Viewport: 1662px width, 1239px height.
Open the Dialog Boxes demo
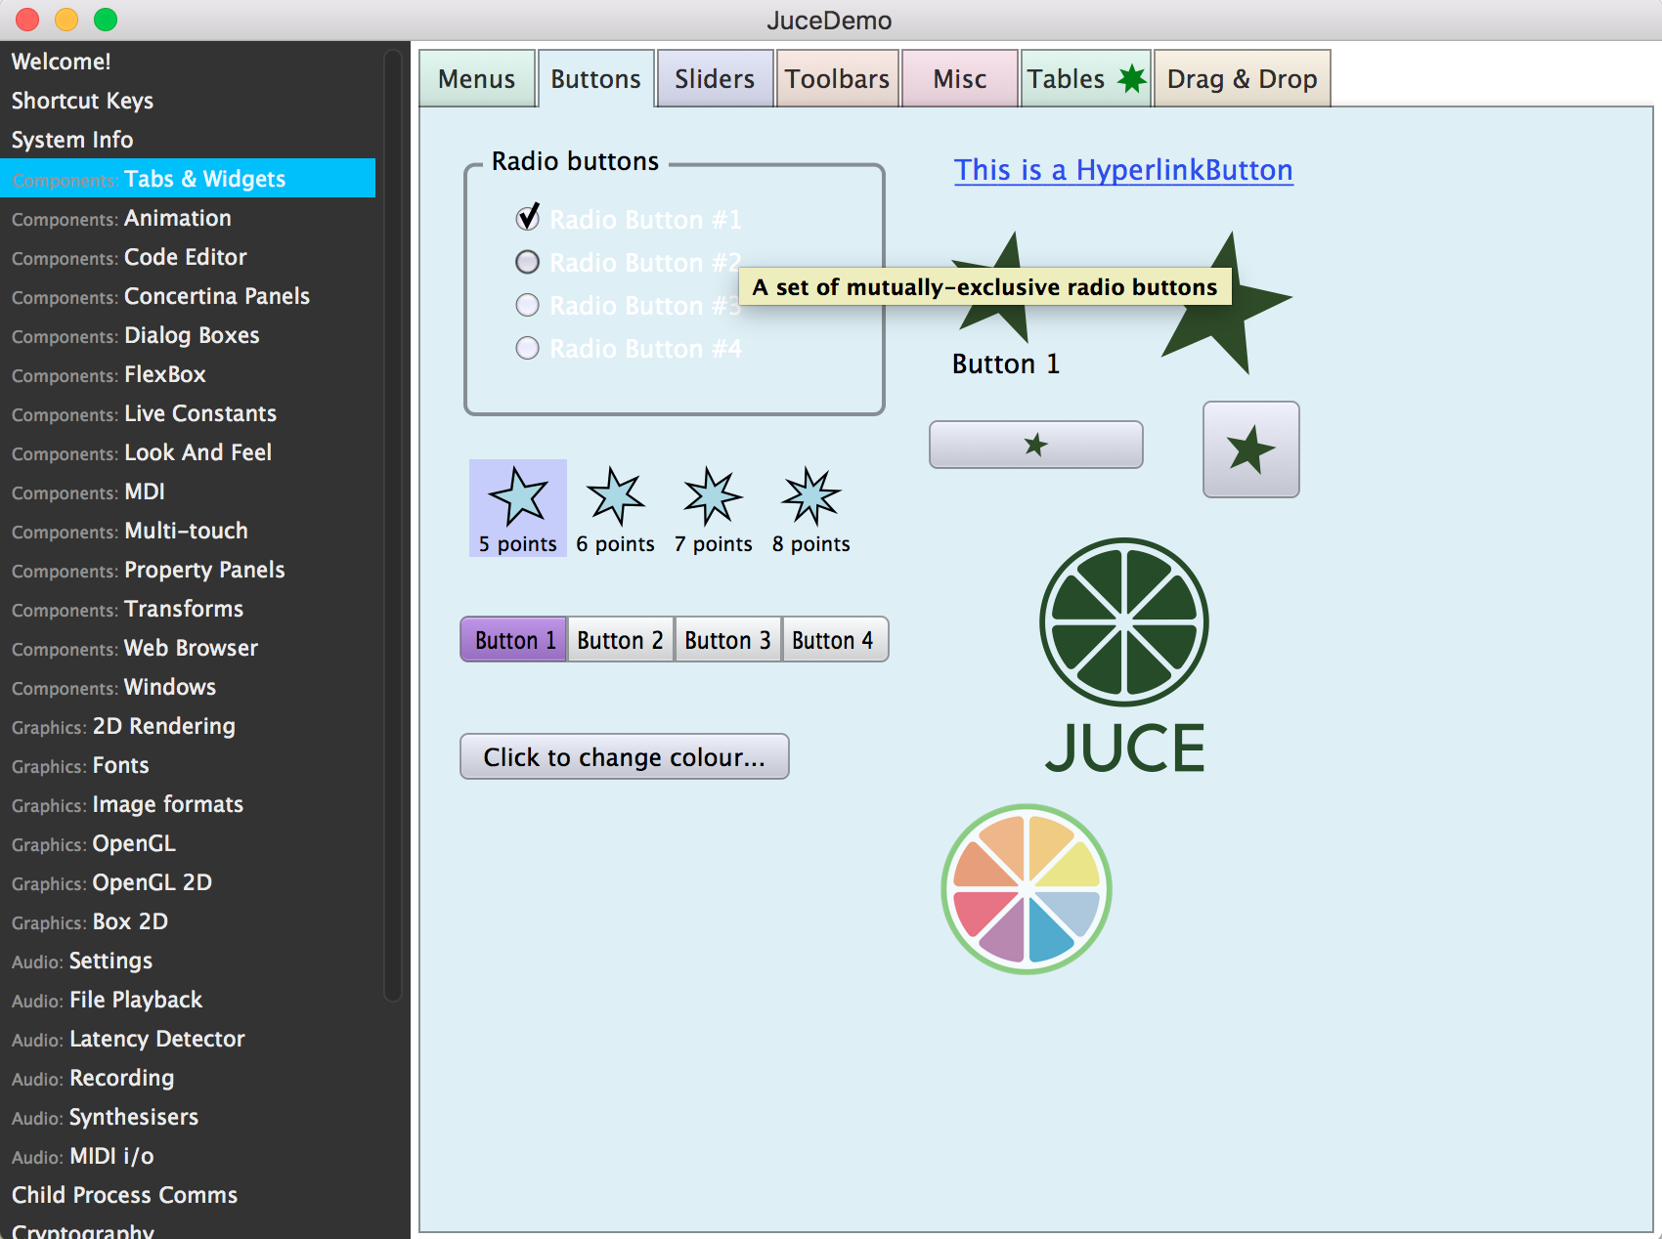[x=188, y=335]
